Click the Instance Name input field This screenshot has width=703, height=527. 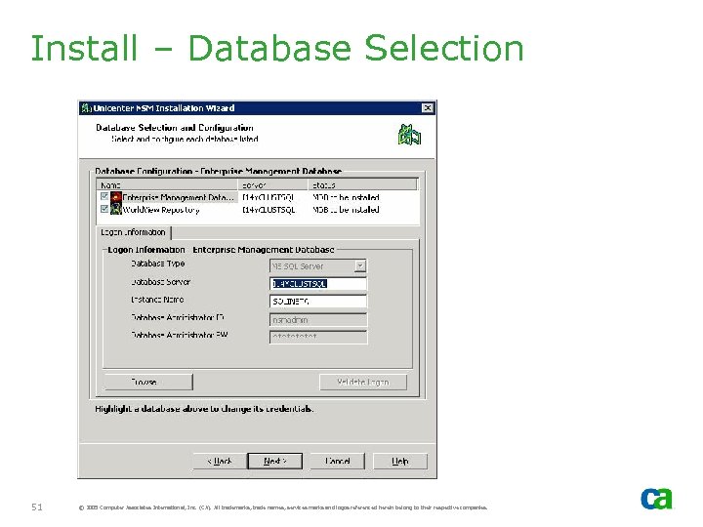coord(318,302)
